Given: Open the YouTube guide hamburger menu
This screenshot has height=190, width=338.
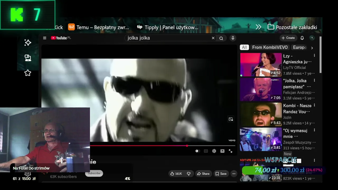Looking at the screenshot, I should pos(45,38).
